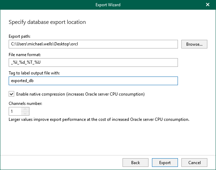Decrease channels number with down arrow

pos(25,113)
